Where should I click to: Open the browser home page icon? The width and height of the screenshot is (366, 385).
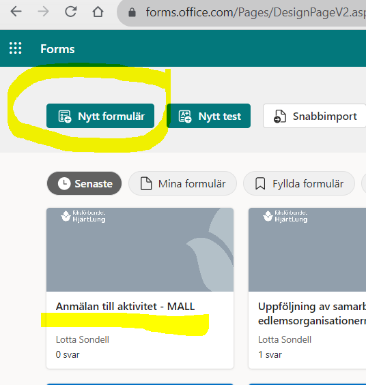coord(98,12)
